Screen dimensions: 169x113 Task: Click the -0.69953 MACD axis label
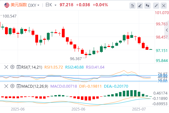pyautogui.click(x=160, y=104)
